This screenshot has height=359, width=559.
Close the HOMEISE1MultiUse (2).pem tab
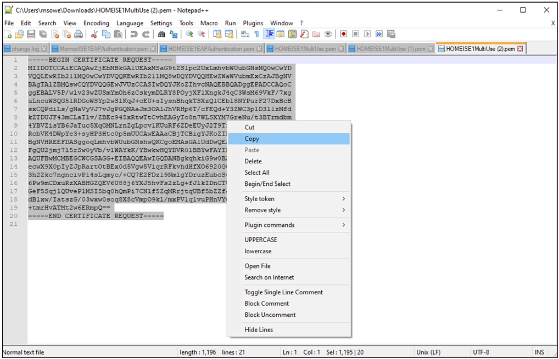pyautogui.click(x=520, y=49)
